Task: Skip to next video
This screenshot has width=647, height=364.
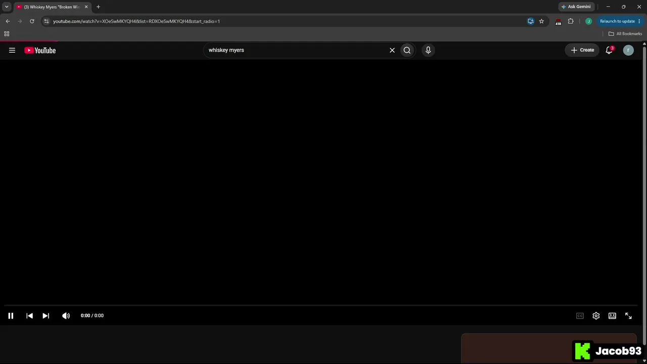Action: [x=45, y=315]
